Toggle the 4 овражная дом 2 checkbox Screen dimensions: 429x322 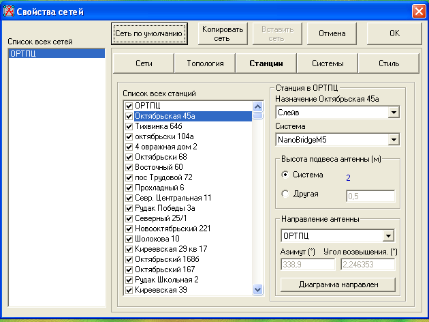pos(129,147)
